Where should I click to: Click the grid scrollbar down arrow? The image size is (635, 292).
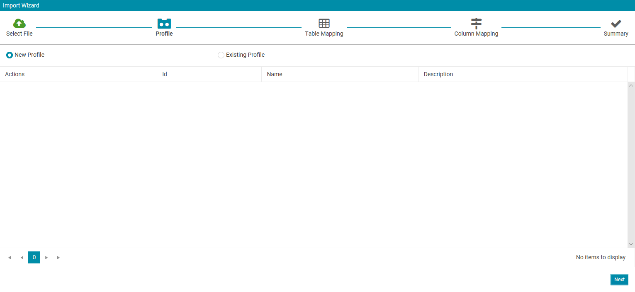click(631, 244)
